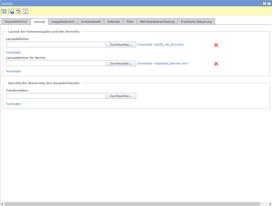Image resolution: width=272 pixels, height=206 pixels.
Task: Click Durchsuchen next to Layoutdefinition field
Action: pyautogui.click(x=121, y=45)
